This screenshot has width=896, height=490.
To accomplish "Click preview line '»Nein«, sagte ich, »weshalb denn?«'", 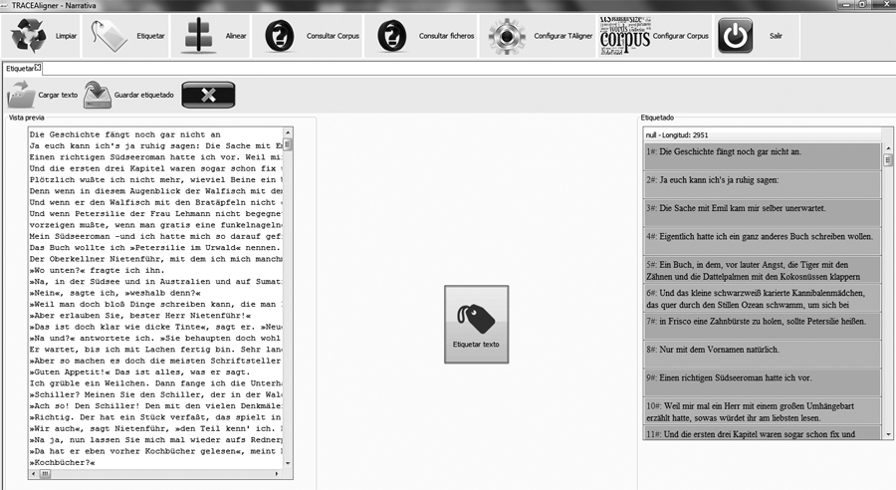I will coord(114,293).
